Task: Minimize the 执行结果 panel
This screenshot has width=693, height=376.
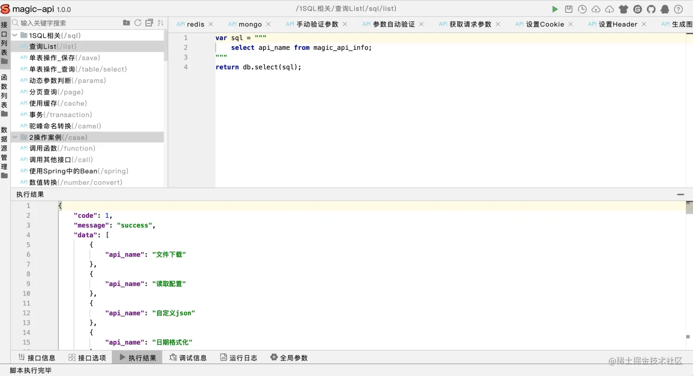Action: click(681, 194)
